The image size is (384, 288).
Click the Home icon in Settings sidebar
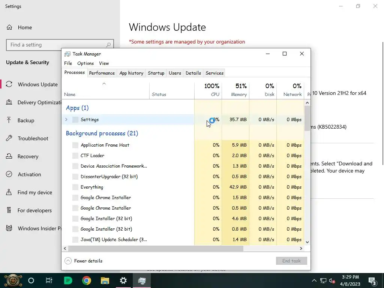pos(9,27)
